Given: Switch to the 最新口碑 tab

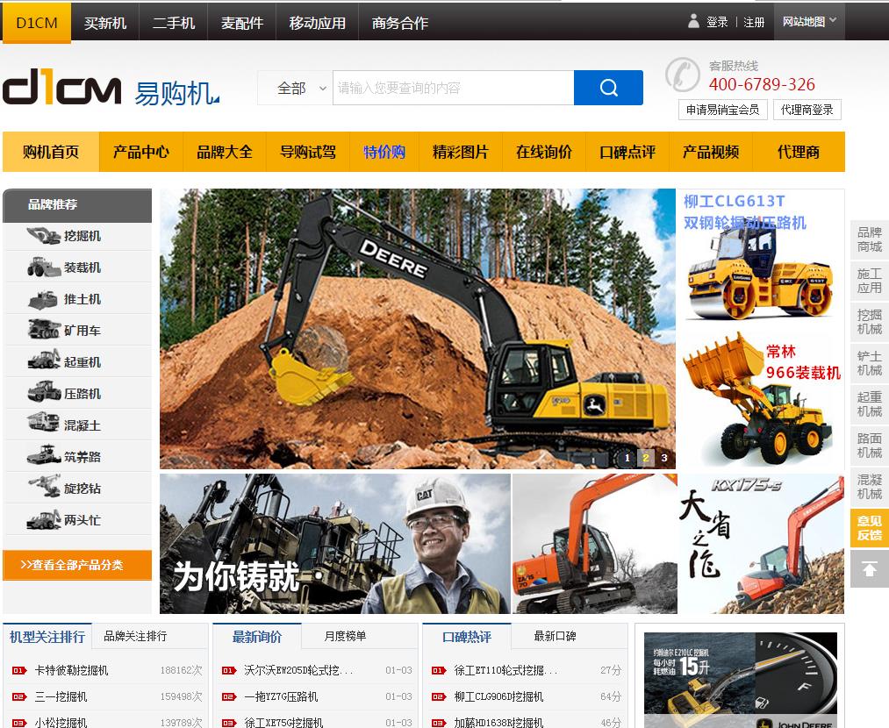Looking at the screenshot, I should click(555, 636).
